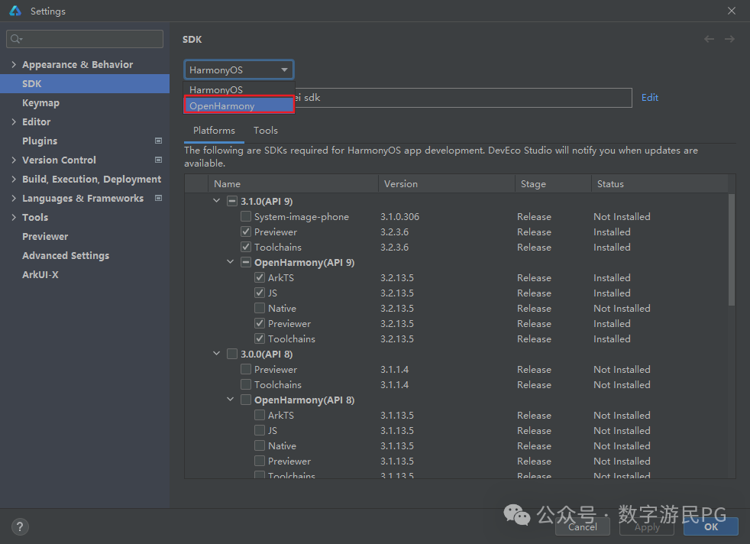Click the DevEco Studio logo icon

(x=15, y=11)
